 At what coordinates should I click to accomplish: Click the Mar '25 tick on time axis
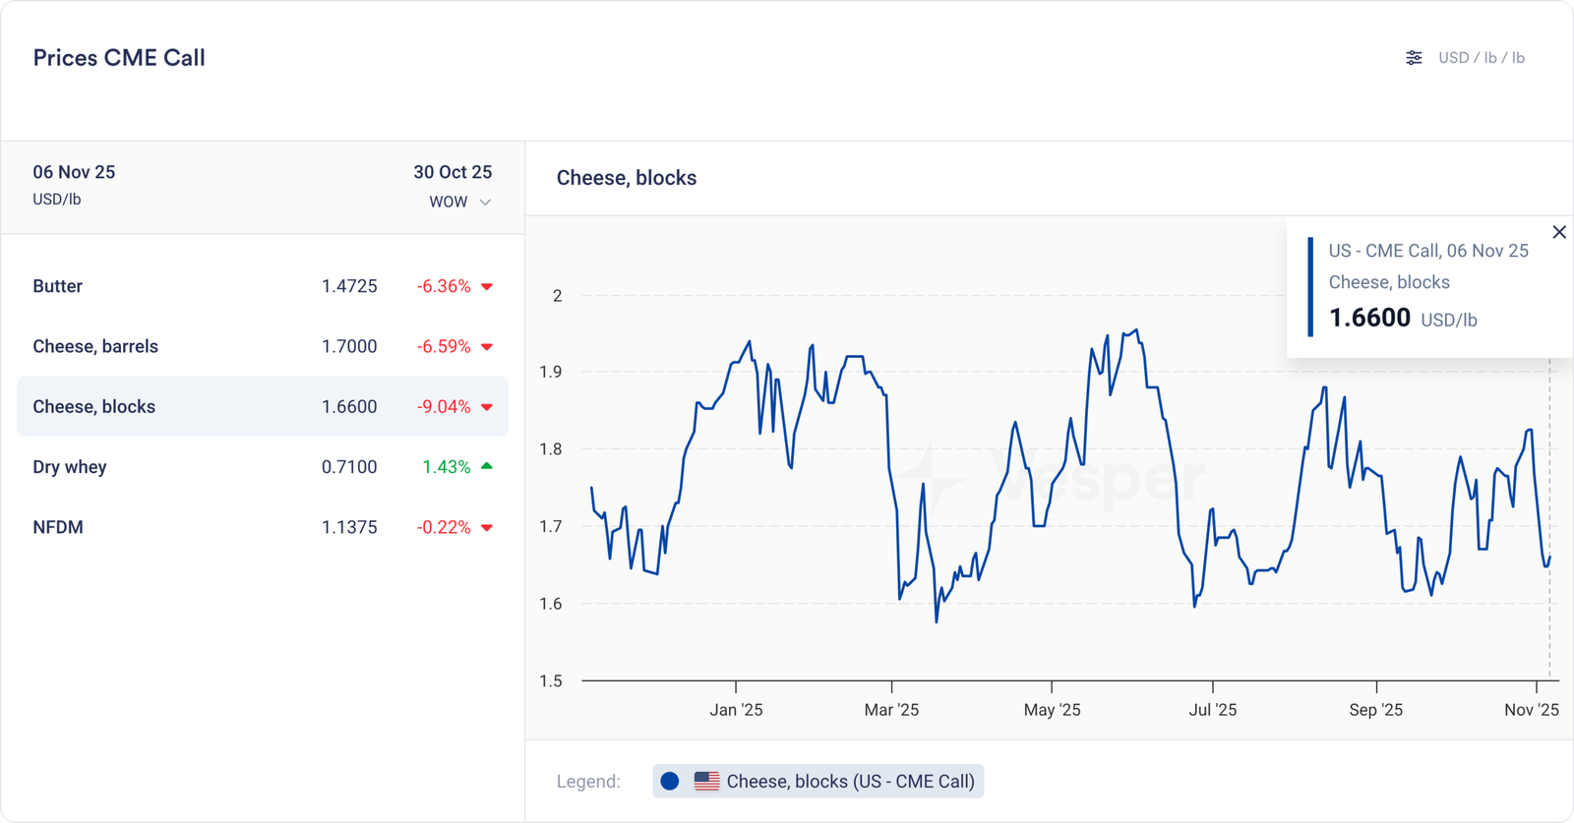click(x=891, y=709)
